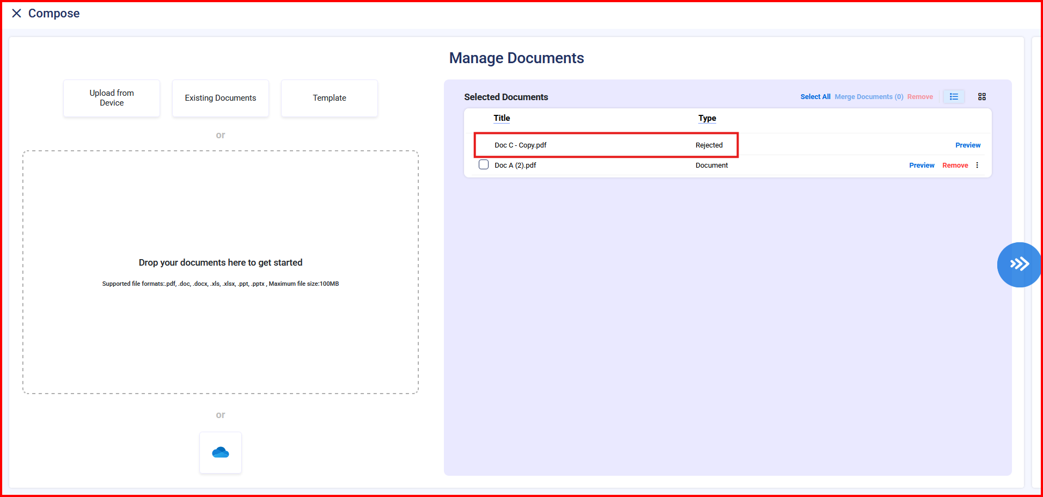Open Existing Documents option

click(x=220, y=98)
